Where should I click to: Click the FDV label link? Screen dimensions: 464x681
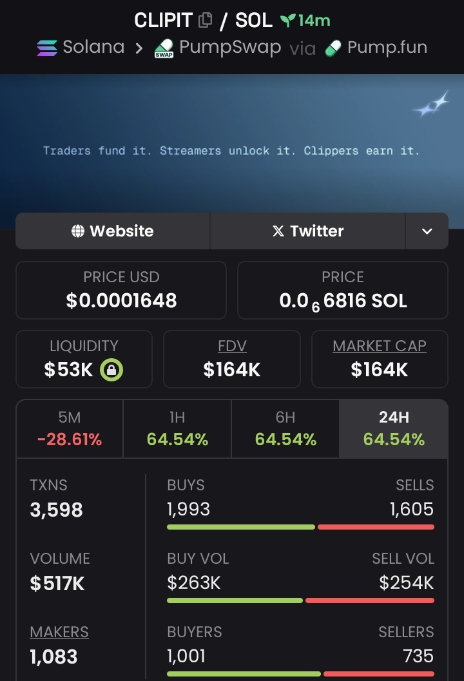coord(232,346)
